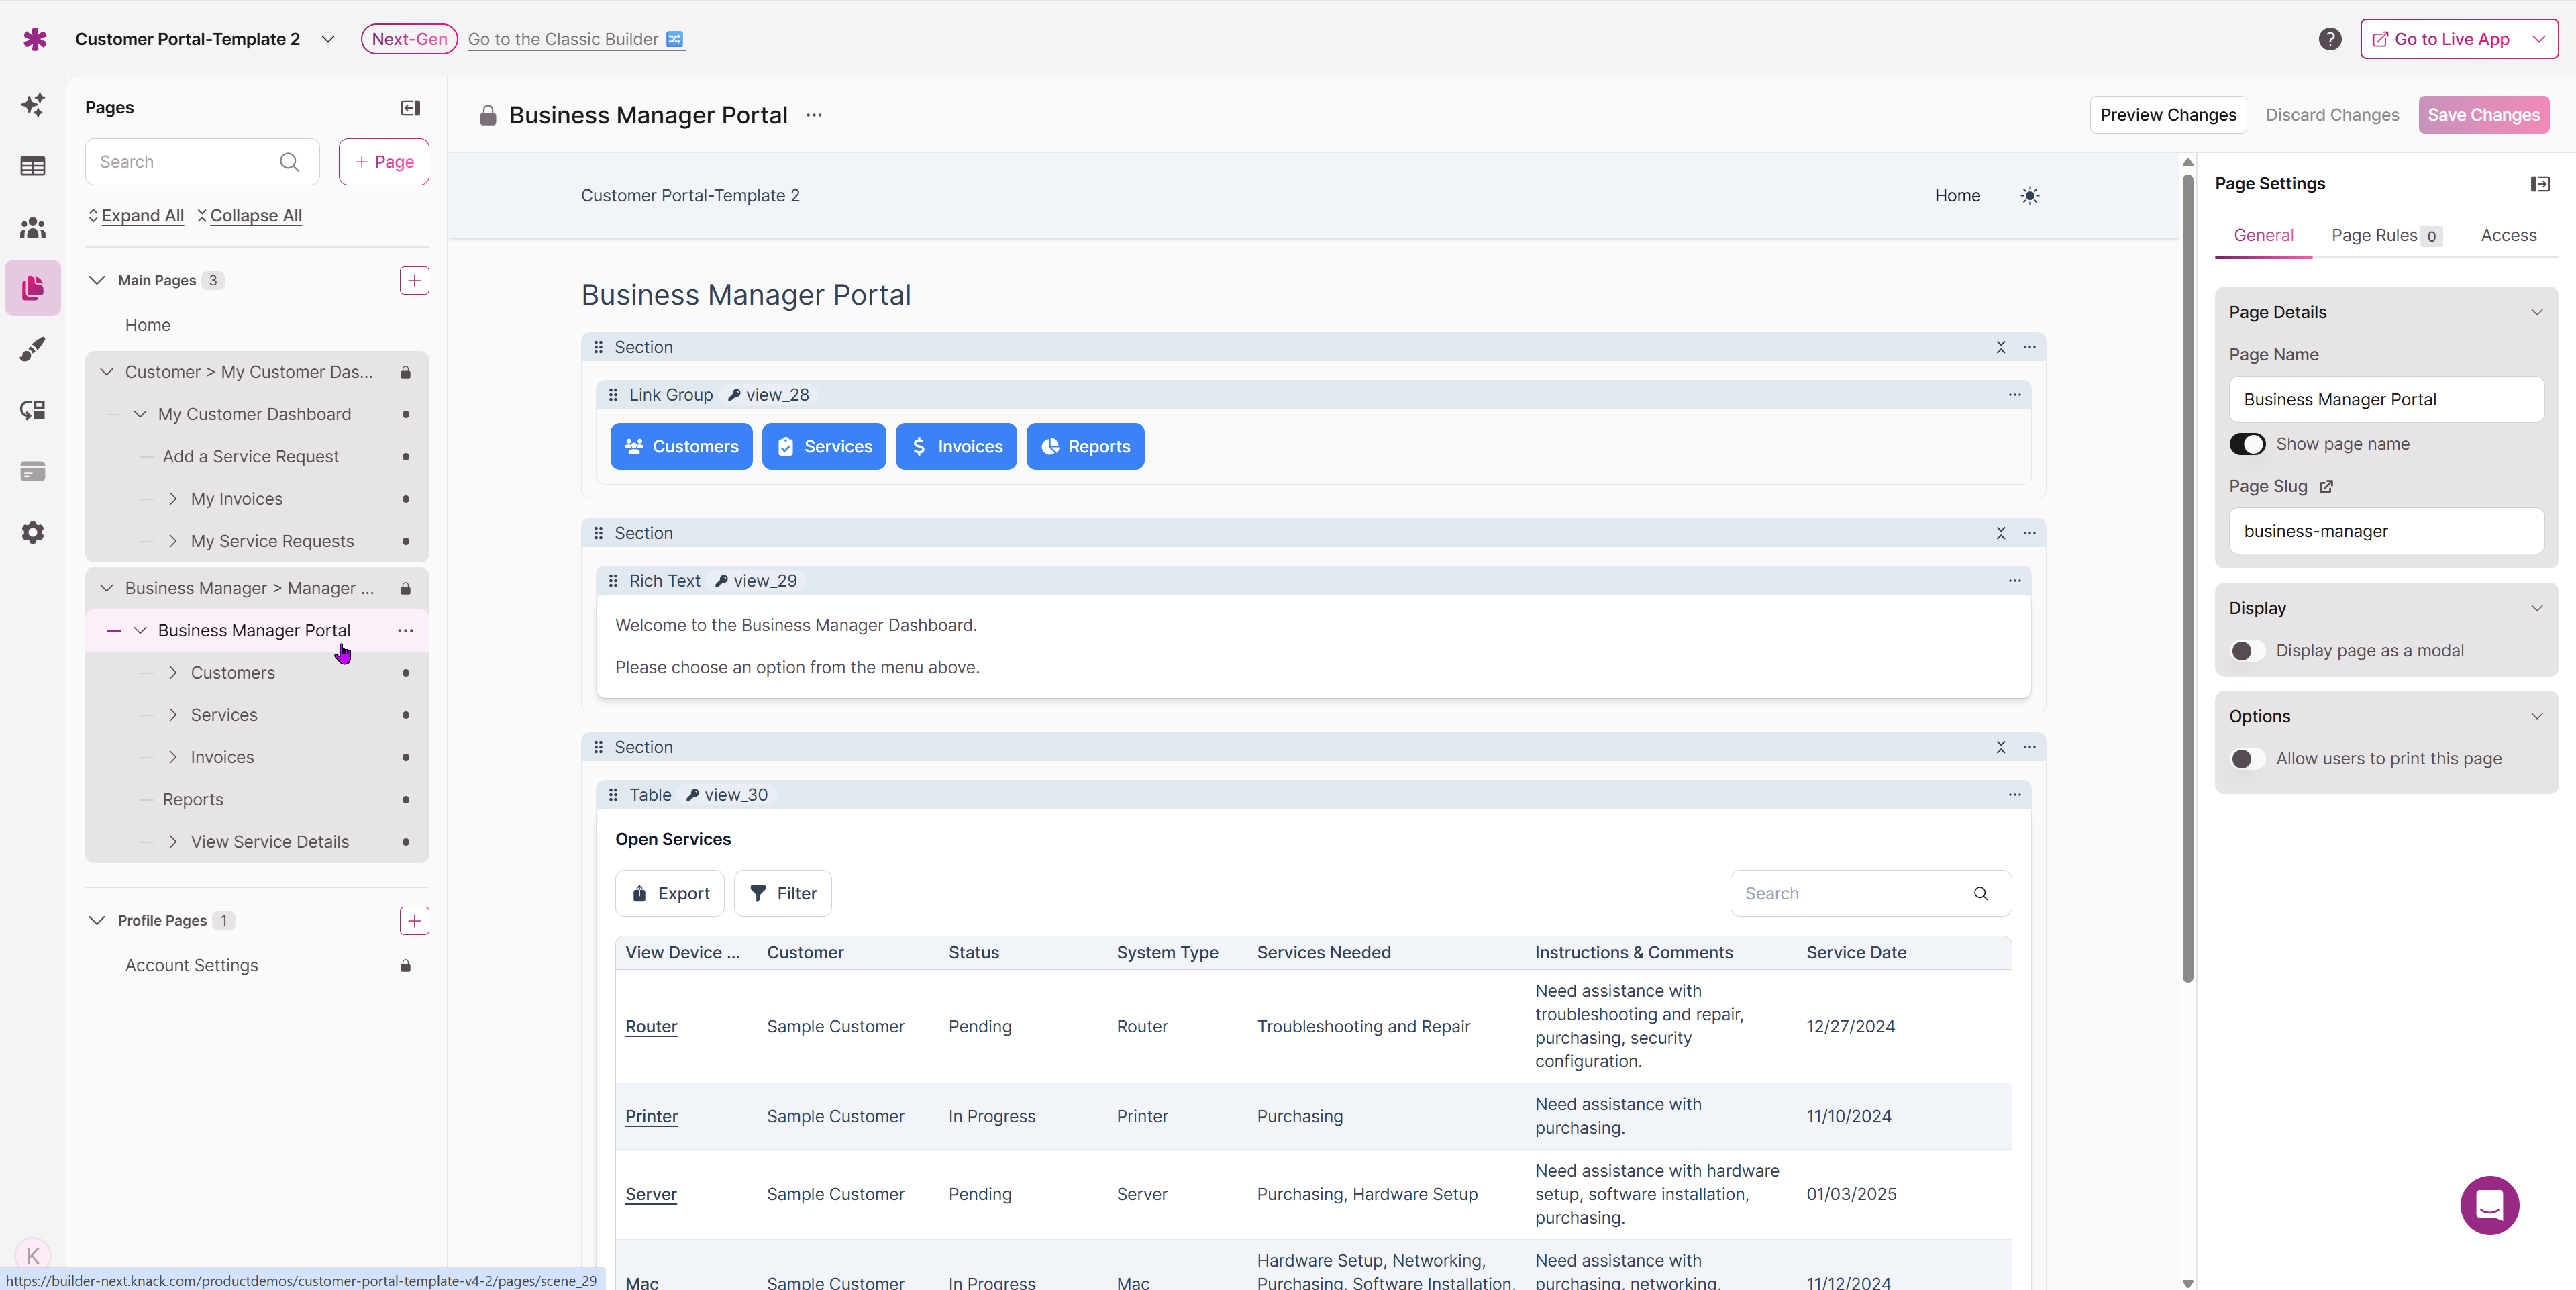The width and height of the screenshot is (2576, 1290).
Task: Expand the View Service Details tree item
Action: (x=173, y=842)
